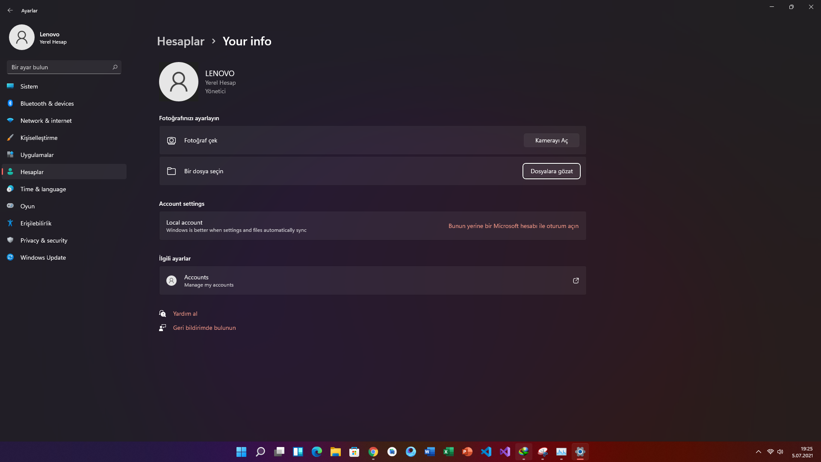Open Accounts external link icon
This screenshot has width=821, height=462.
pyautogui.click(x=576, y=281)
